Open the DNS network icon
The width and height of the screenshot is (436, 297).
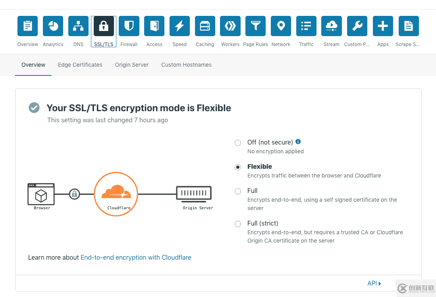pyautogui.click(x=78, y=26)
